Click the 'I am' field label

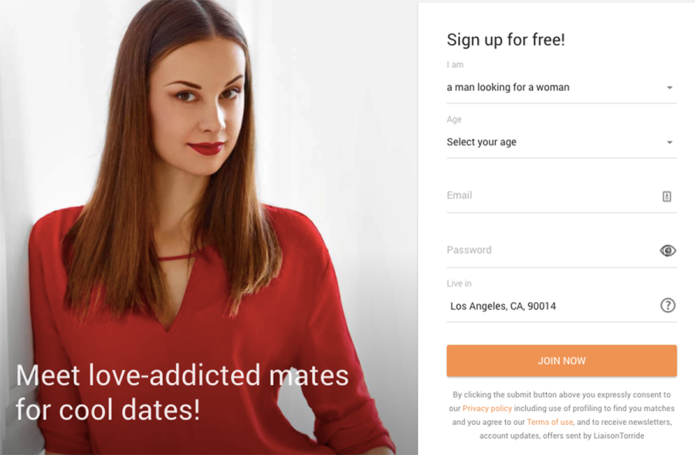point(455,65)
